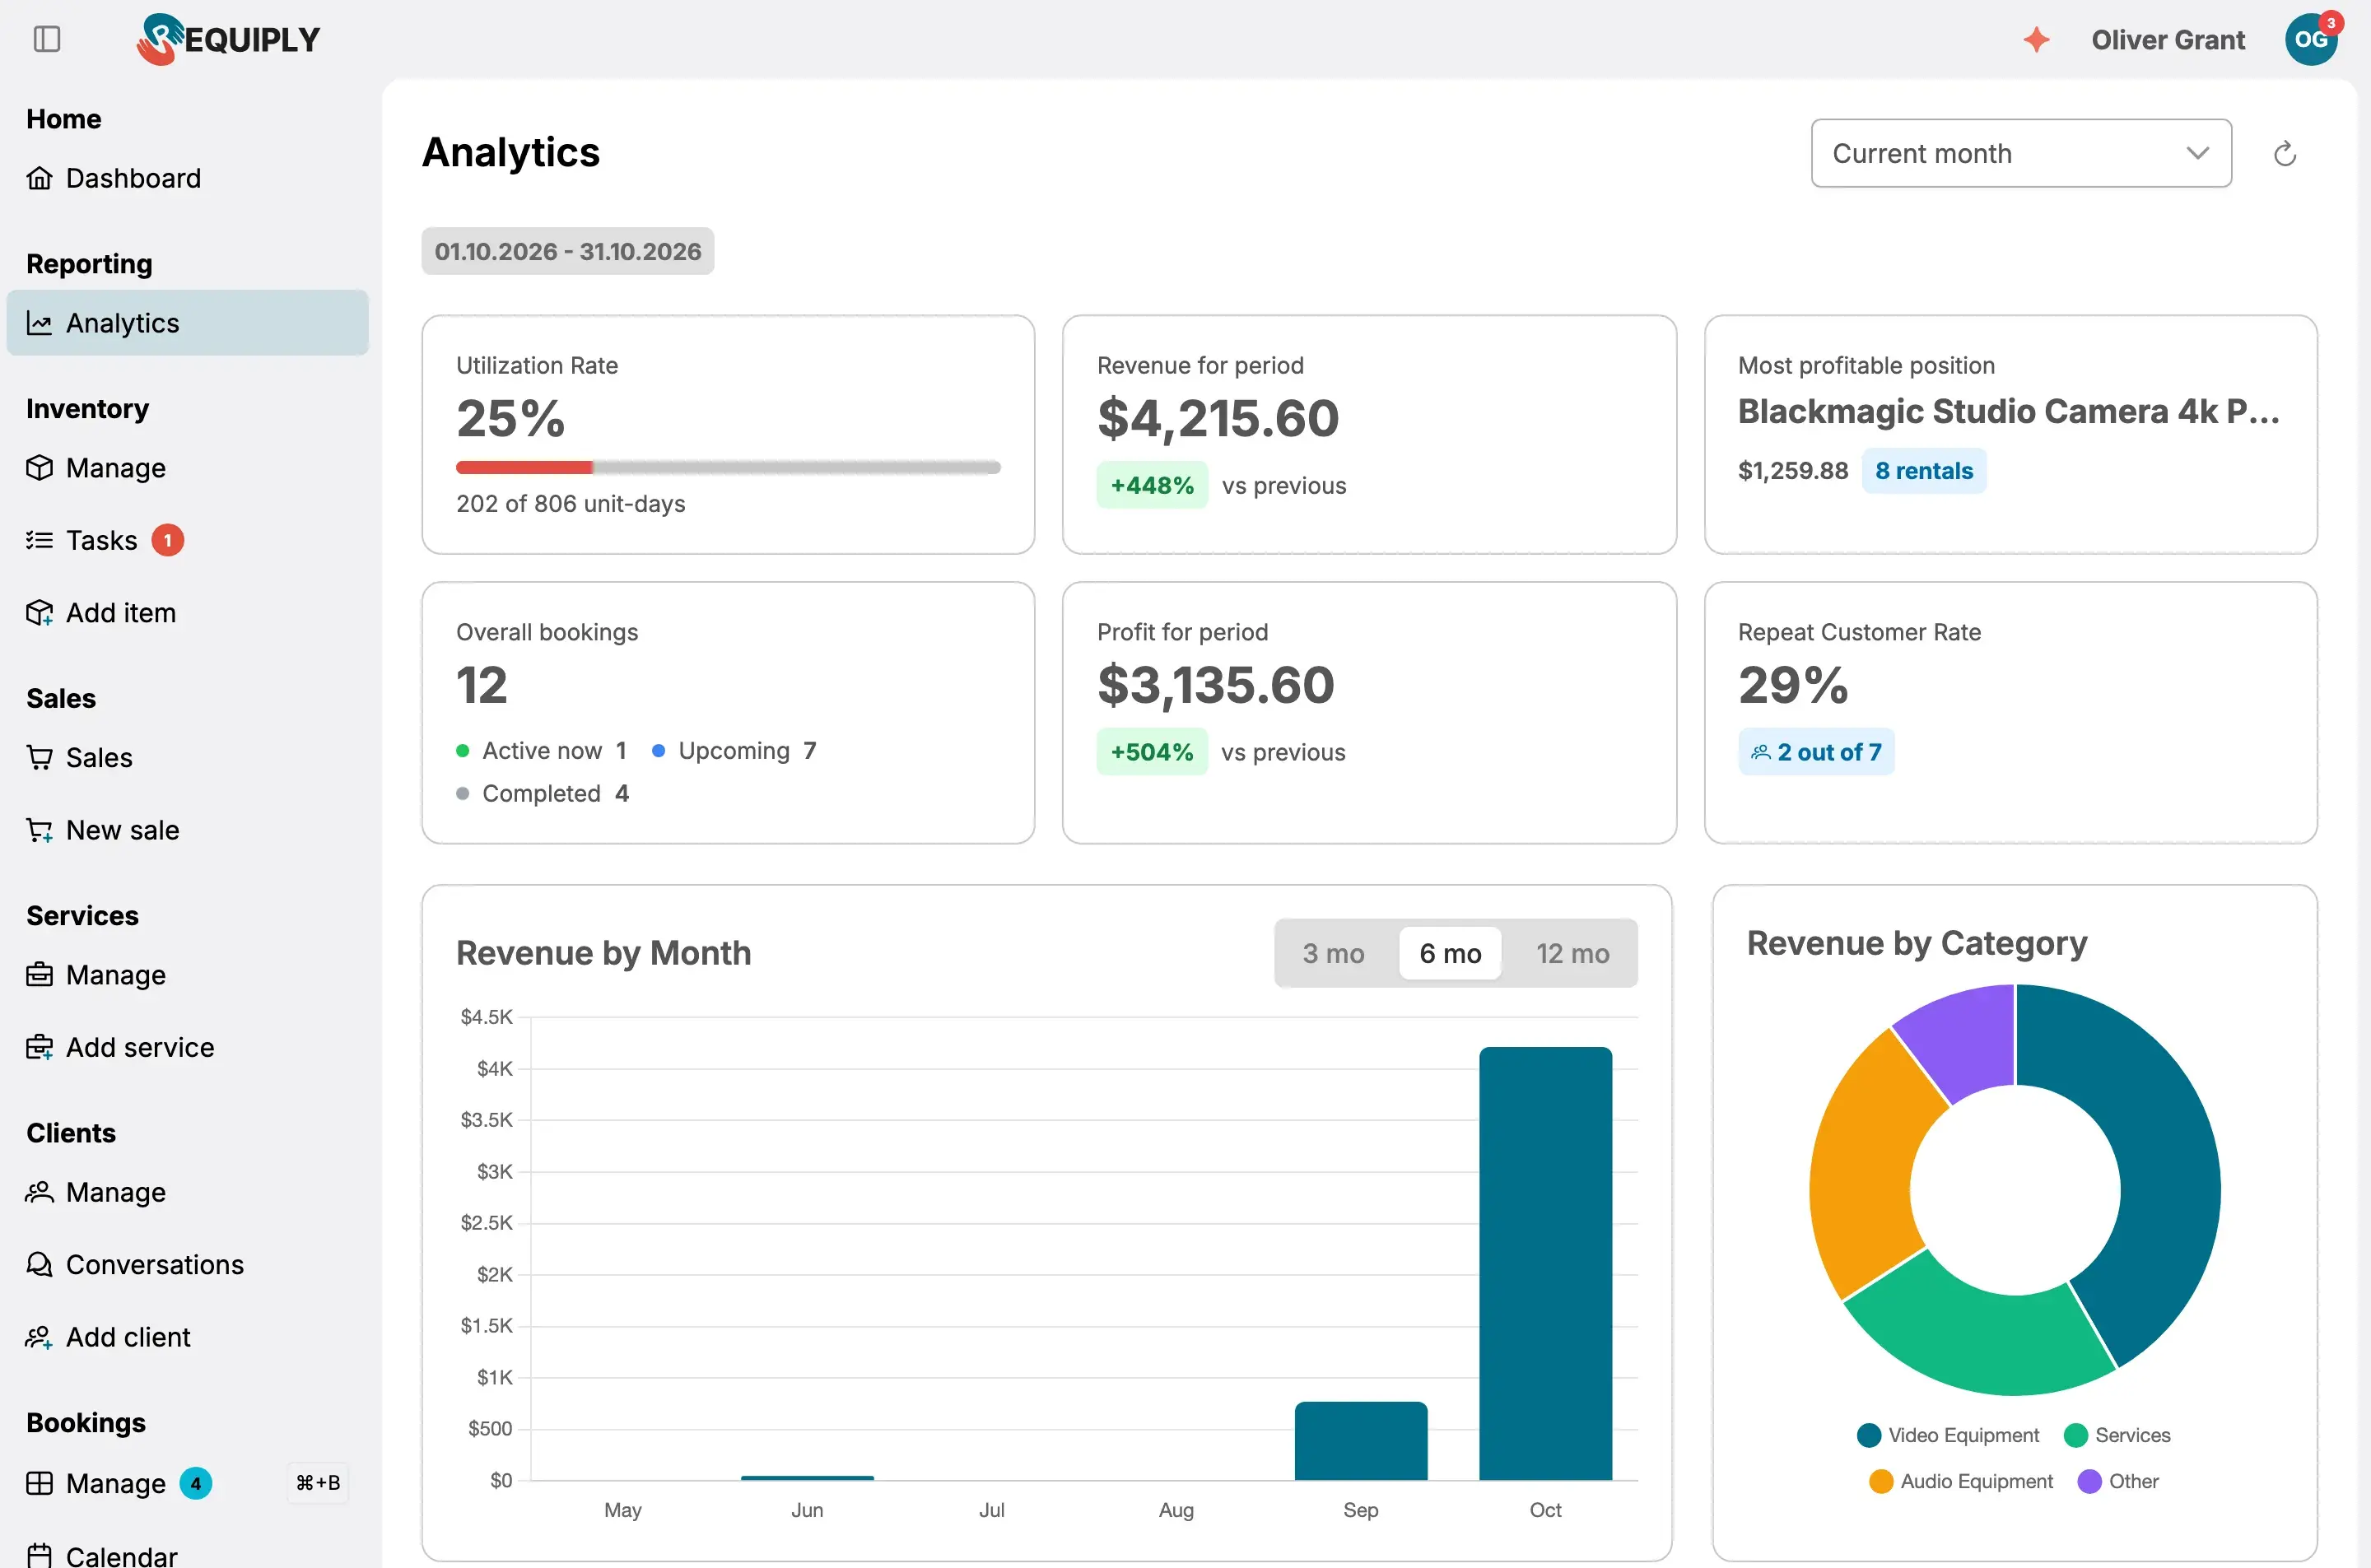
Task: Open Analytics under Reporting
Action: click(x=187, y=323)
